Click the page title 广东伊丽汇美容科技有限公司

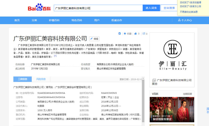[50, 39]
